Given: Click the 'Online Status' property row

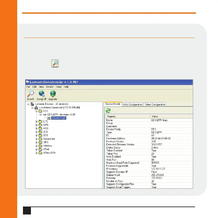Looking at the screenshot, I should [x=149, y=148].
